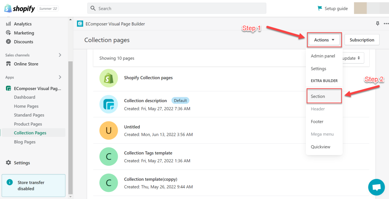
Task: Open the Shopify Collection pages entry
Action: tap(149, 78)
